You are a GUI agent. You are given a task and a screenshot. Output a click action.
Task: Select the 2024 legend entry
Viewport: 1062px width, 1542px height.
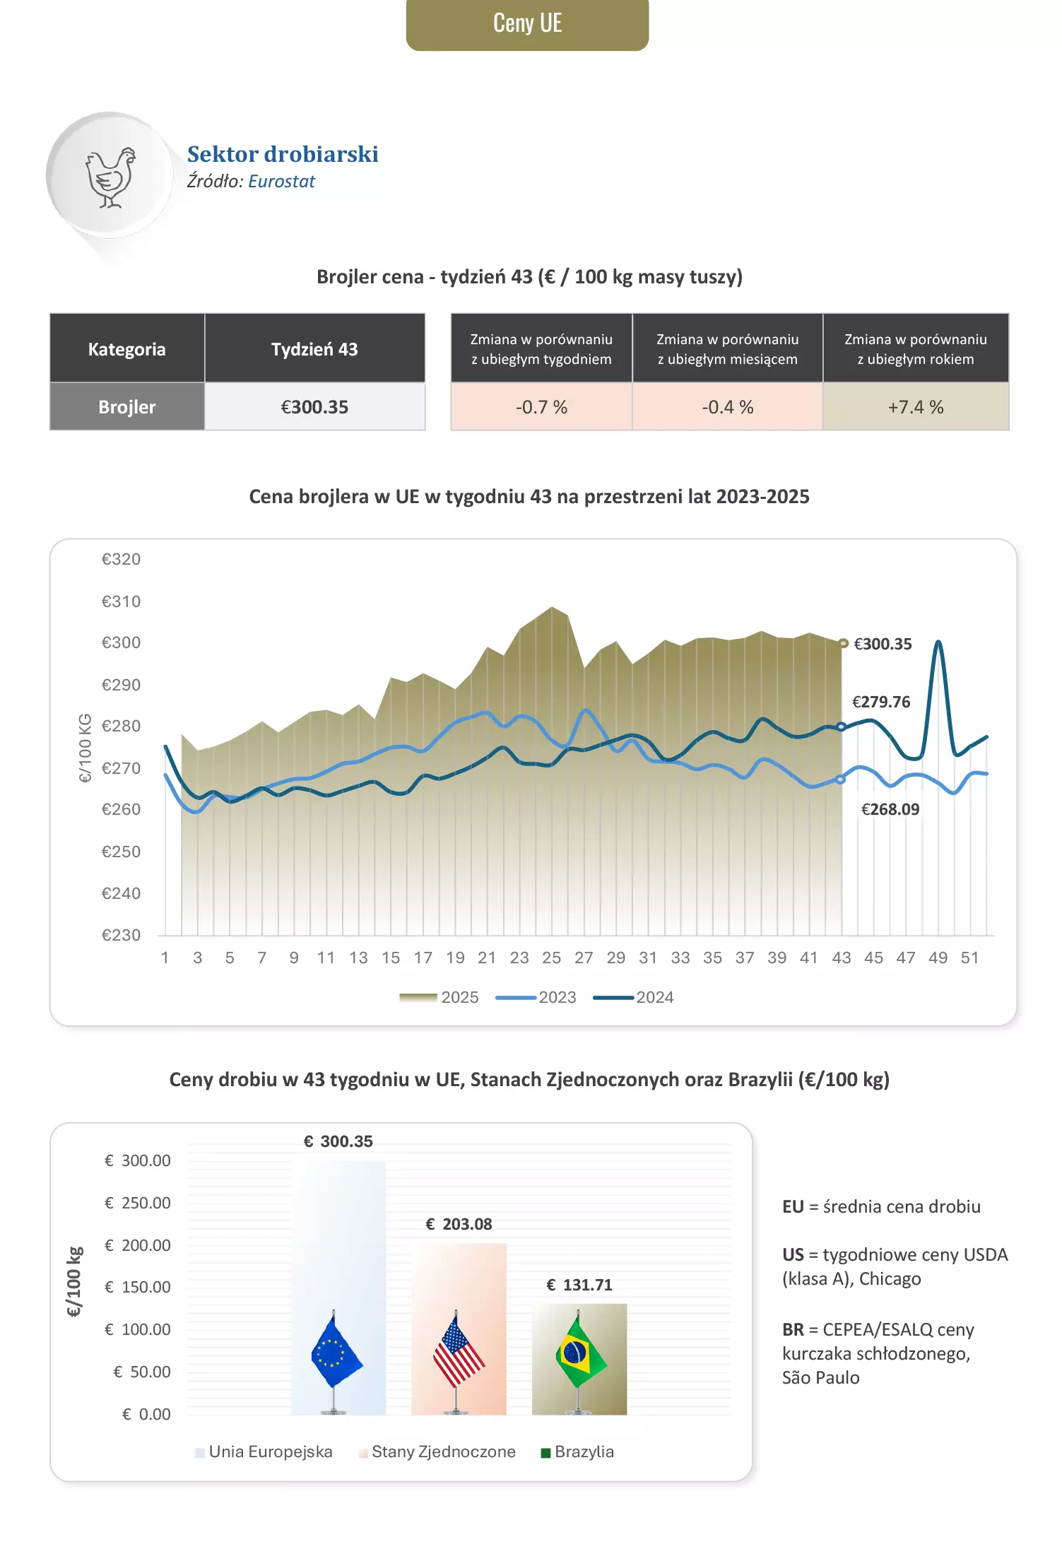pyautogui.click(x=634, y=997)
